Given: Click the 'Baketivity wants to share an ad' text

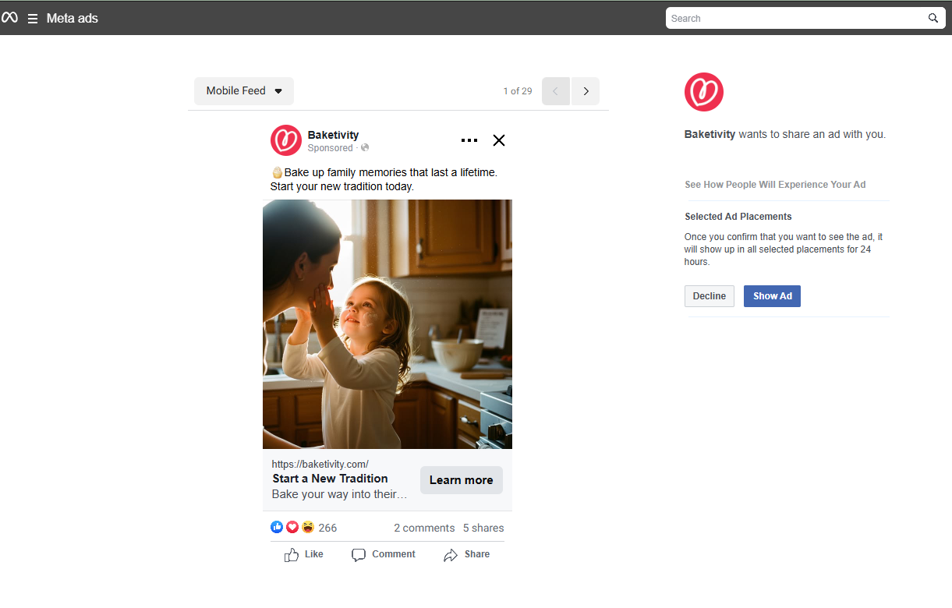Looking at the screenshot, I should pos(785,134).
